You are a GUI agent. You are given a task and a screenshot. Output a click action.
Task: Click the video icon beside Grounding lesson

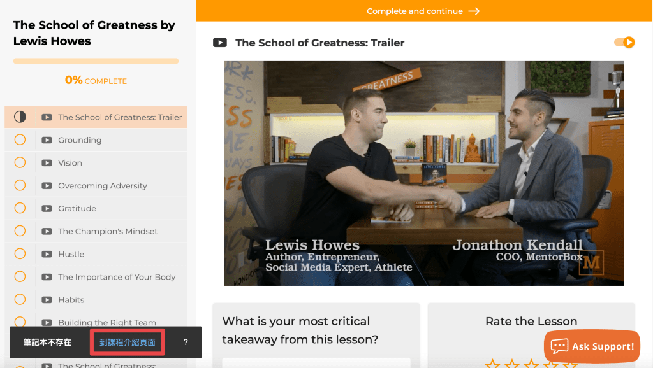point(47,140)
